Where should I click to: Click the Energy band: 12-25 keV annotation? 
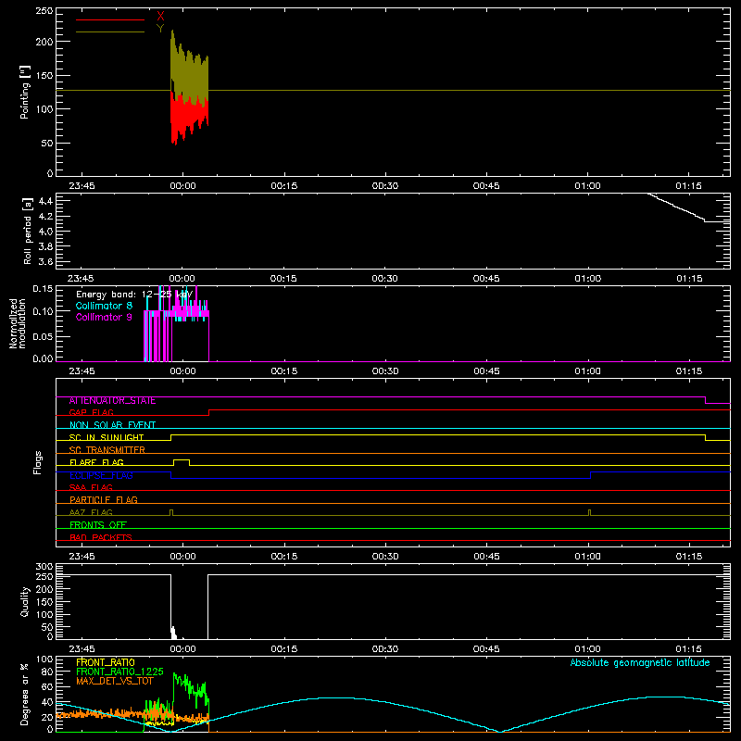coord(134,295)
